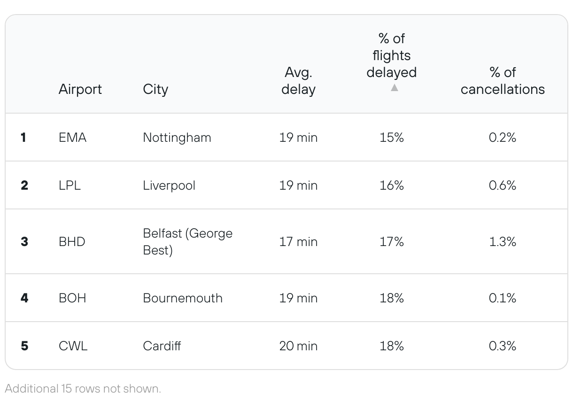573x401 pixels.
Task: Select the CWL airport code cell
Action: (73, 346)
